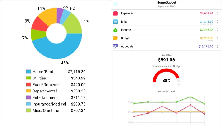222x125 pixels.
Task: Select the Departmental orange legend swatch
Action: tap(29, 91)
